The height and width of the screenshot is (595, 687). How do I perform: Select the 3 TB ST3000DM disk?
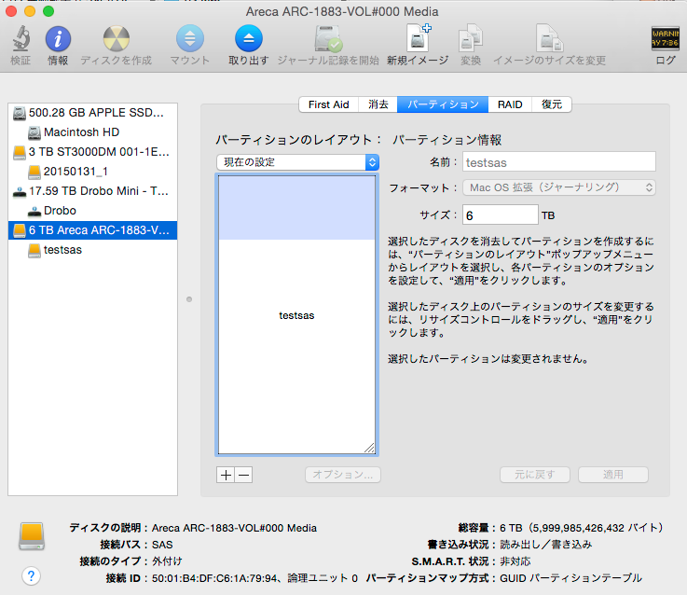[92, 152]
